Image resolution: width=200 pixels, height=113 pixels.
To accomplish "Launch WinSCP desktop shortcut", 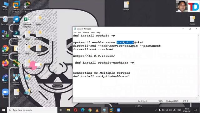I will [x=5, y=35].
